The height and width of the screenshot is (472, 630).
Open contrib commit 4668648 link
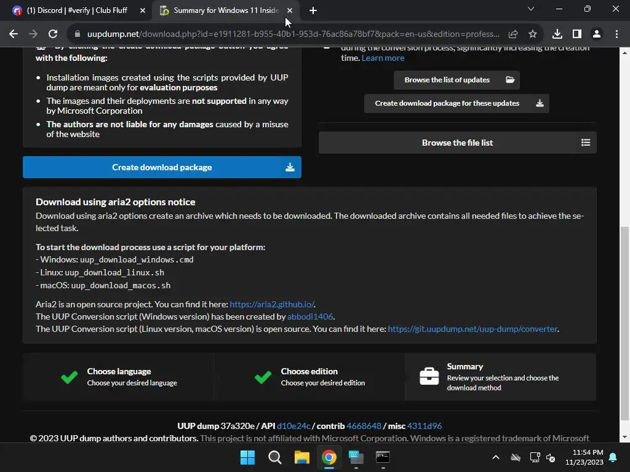[x=364, y=426]
